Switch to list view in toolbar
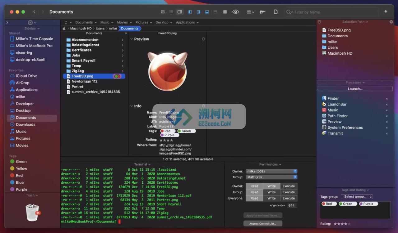398x233 pixels. [171, 12]
